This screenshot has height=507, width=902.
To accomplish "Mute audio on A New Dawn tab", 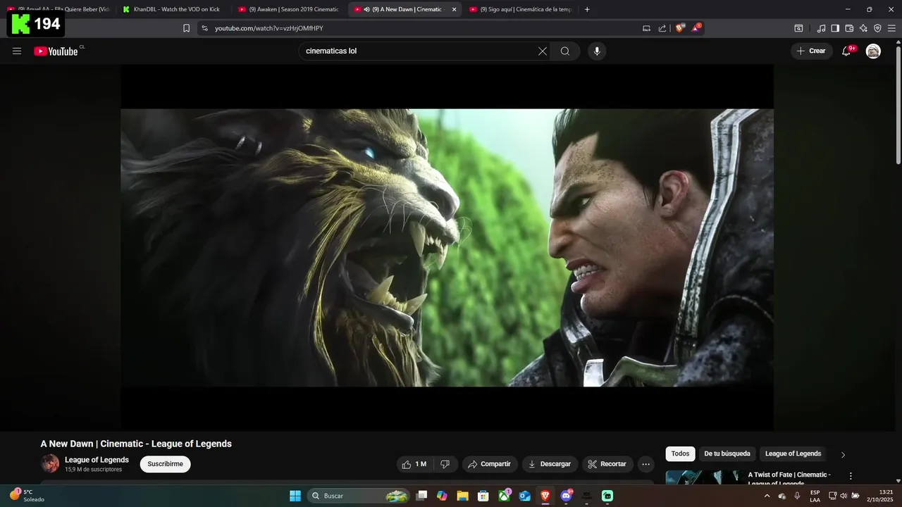I will click(x=366, y=9).
